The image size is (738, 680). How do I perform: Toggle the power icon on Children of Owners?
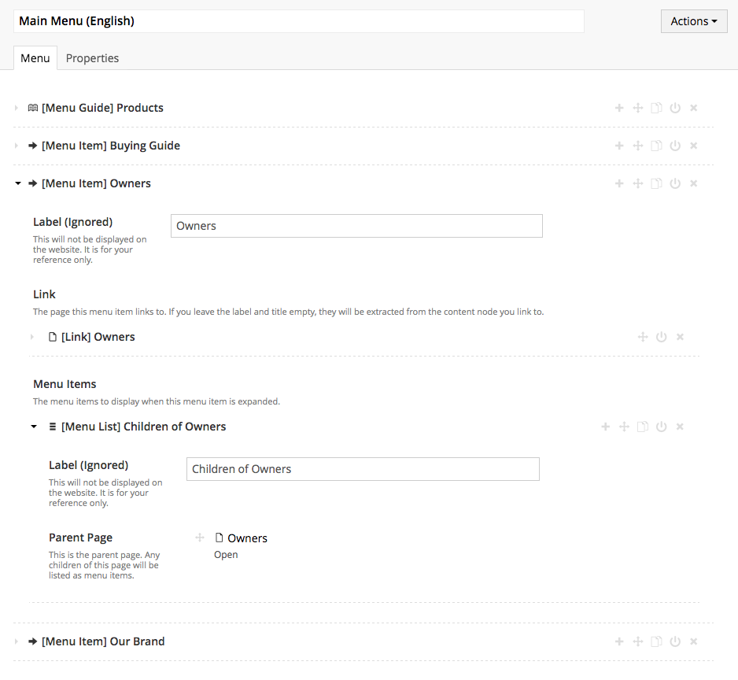coord(662,427)
